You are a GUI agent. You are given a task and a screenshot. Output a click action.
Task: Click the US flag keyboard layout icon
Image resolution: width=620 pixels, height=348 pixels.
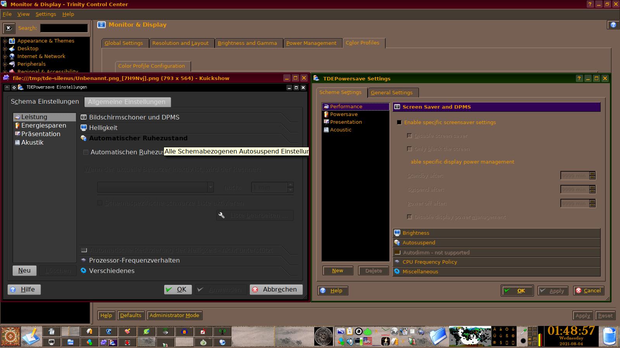[367, 341]
